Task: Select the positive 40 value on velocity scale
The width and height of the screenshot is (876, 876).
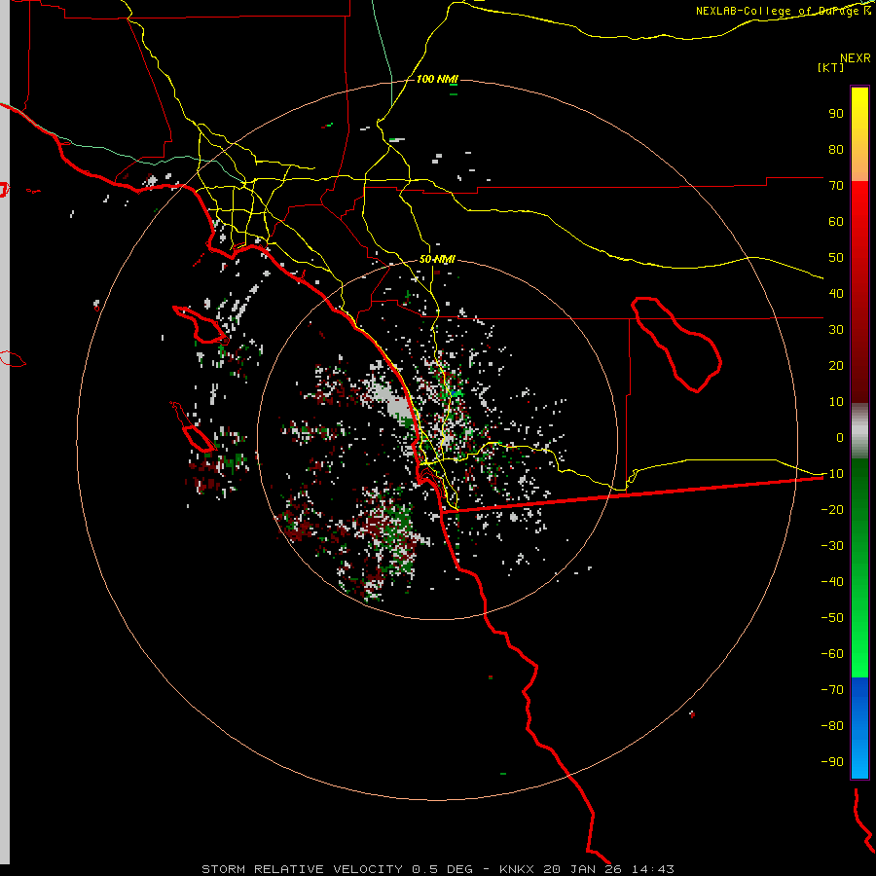Action: coord(836,293)
